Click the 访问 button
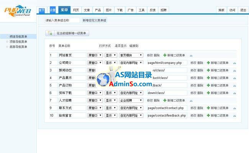The image size is (249, 153). coord(232,10)
